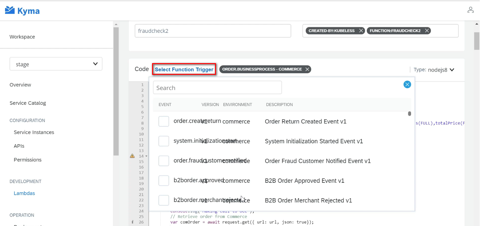This screenshot has width=480, height=226.
Task: Click line 26 comOrder request code
Action: pos(242,222)
